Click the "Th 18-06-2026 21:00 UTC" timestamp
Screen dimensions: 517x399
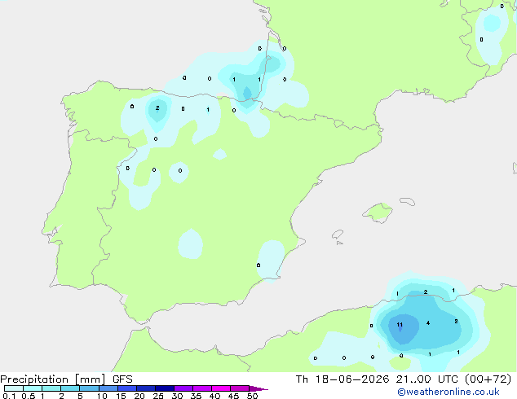pos(378,379)
